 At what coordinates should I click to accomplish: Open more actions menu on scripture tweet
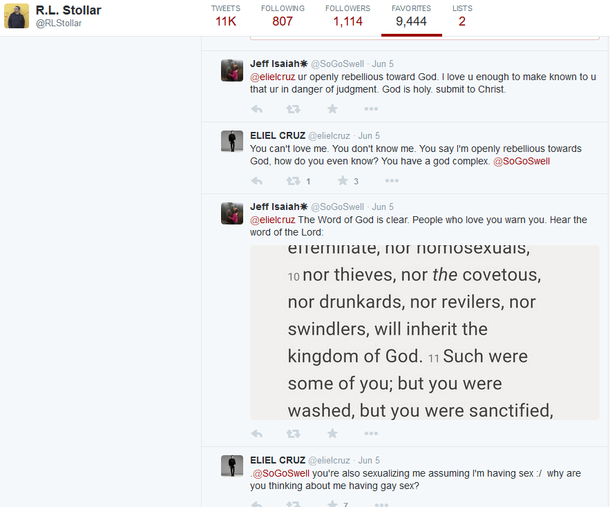click(371, 433)
